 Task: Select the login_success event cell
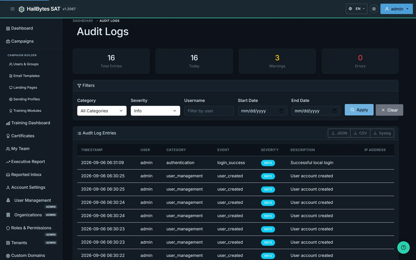(231, 163)
